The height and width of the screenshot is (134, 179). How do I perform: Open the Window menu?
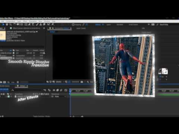47,21
